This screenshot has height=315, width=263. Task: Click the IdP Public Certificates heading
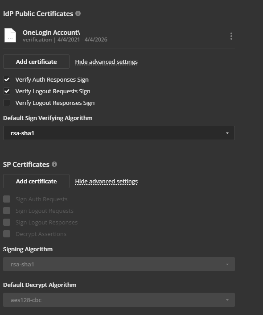(x=38, y=14)
